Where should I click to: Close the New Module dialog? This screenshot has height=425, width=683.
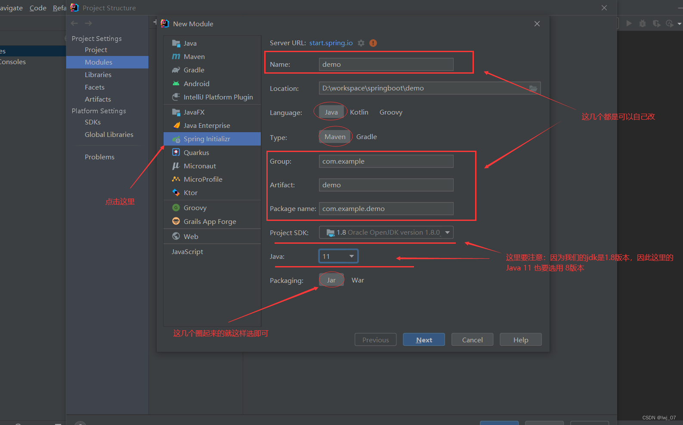(x=537, y=24)
